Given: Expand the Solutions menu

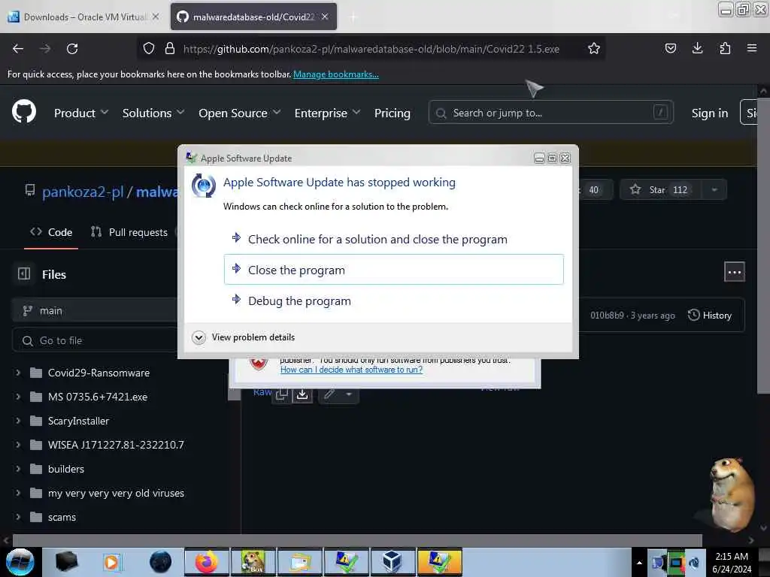Looking at the screenshot, I should click(153, 113).
